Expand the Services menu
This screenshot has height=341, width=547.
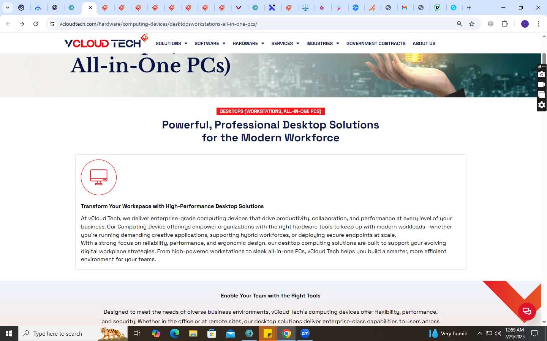click(285, 44)
